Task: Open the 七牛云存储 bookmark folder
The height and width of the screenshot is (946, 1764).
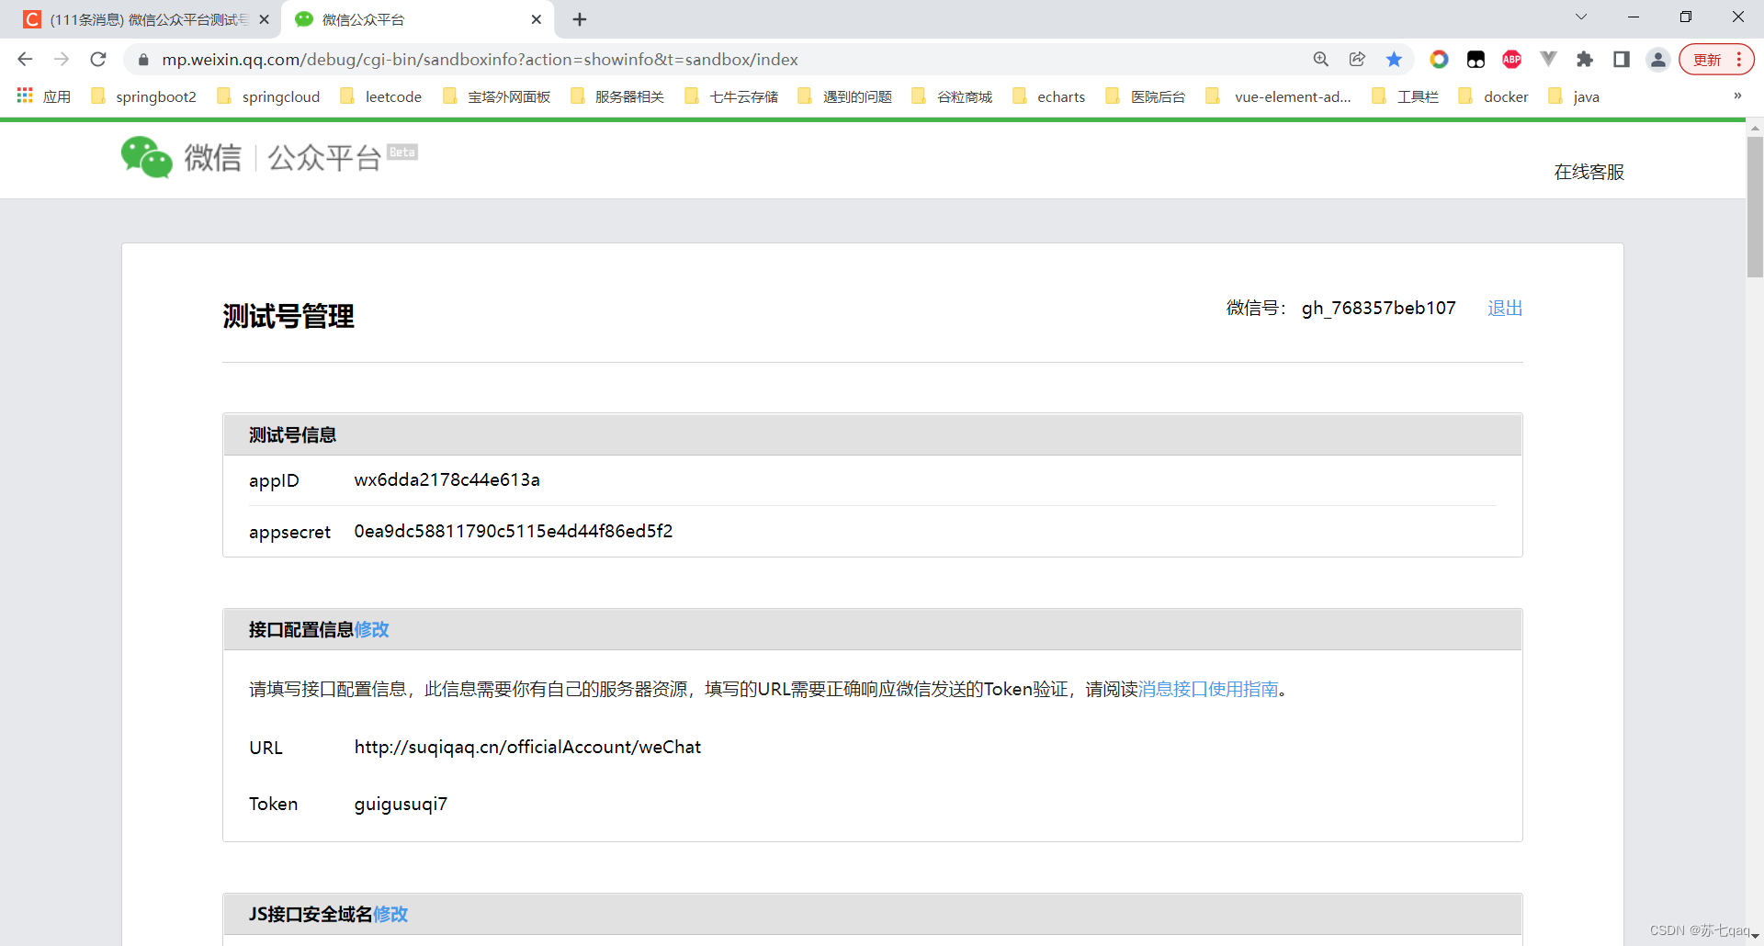Action: (731, 96)
